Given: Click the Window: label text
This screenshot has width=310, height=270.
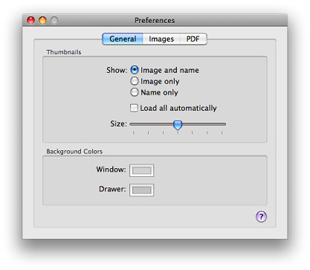Looking at the screenshot, I should point(111,170).
